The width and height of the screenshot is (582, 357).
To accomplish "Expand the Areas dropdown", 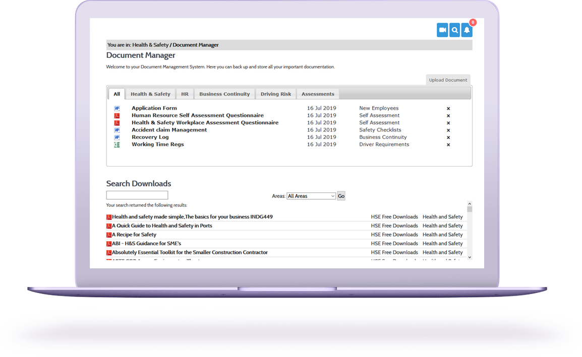I will tap(311, 196).
